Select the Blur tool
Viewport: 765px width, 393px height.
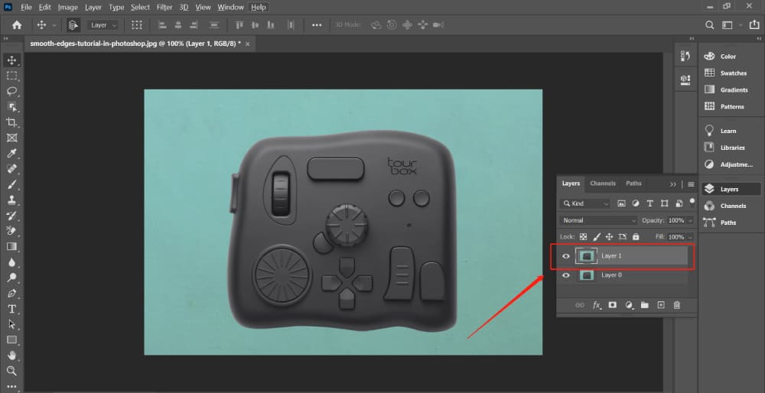point(11,262)
